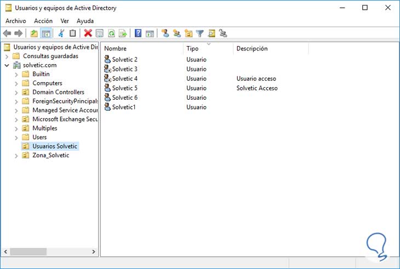Sort by the Descripción column header
The width and height of the screenshot is (400, 269).
tap(271, 48)
